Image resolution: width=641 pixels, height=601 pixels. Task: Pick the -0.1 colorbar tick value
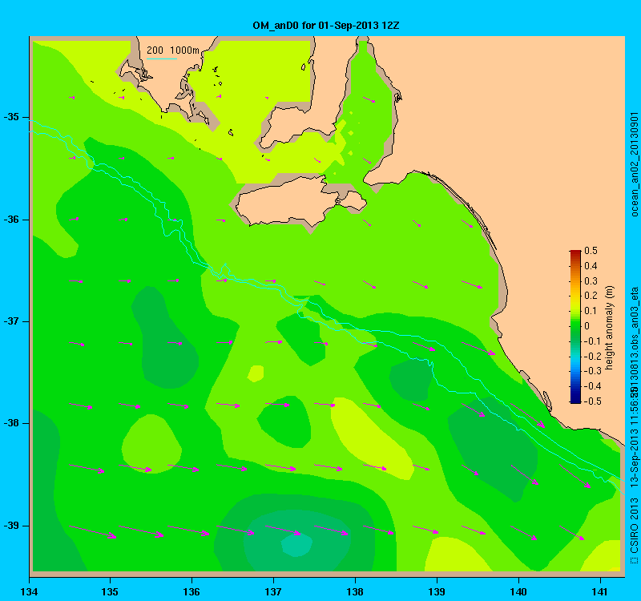tap(592, 341)
